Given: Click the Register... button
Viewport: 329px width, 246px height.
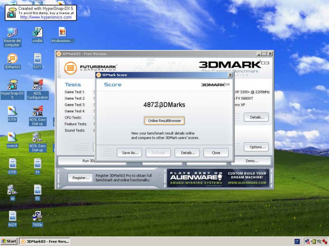Looking at the screenshot, I should pyautogui.click(x=80, y=178).
